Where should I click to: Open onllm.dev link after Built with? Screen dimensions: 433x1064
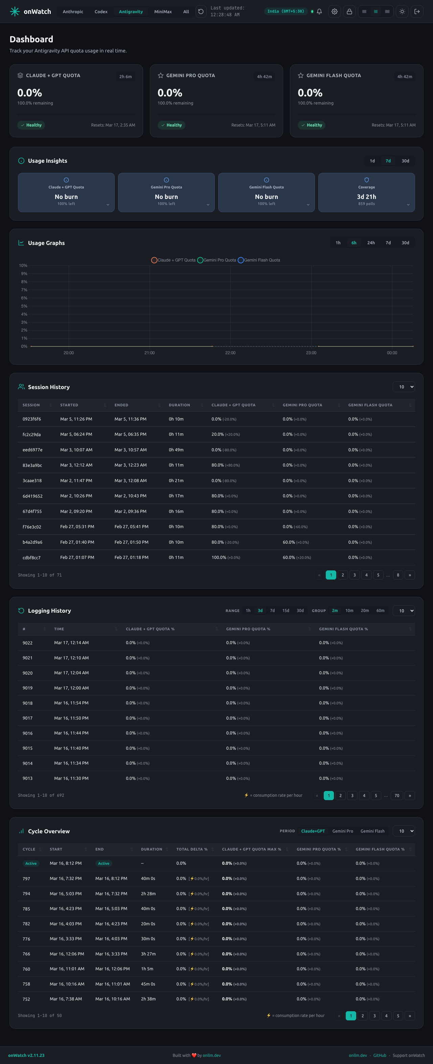(x=211, y=1055)
